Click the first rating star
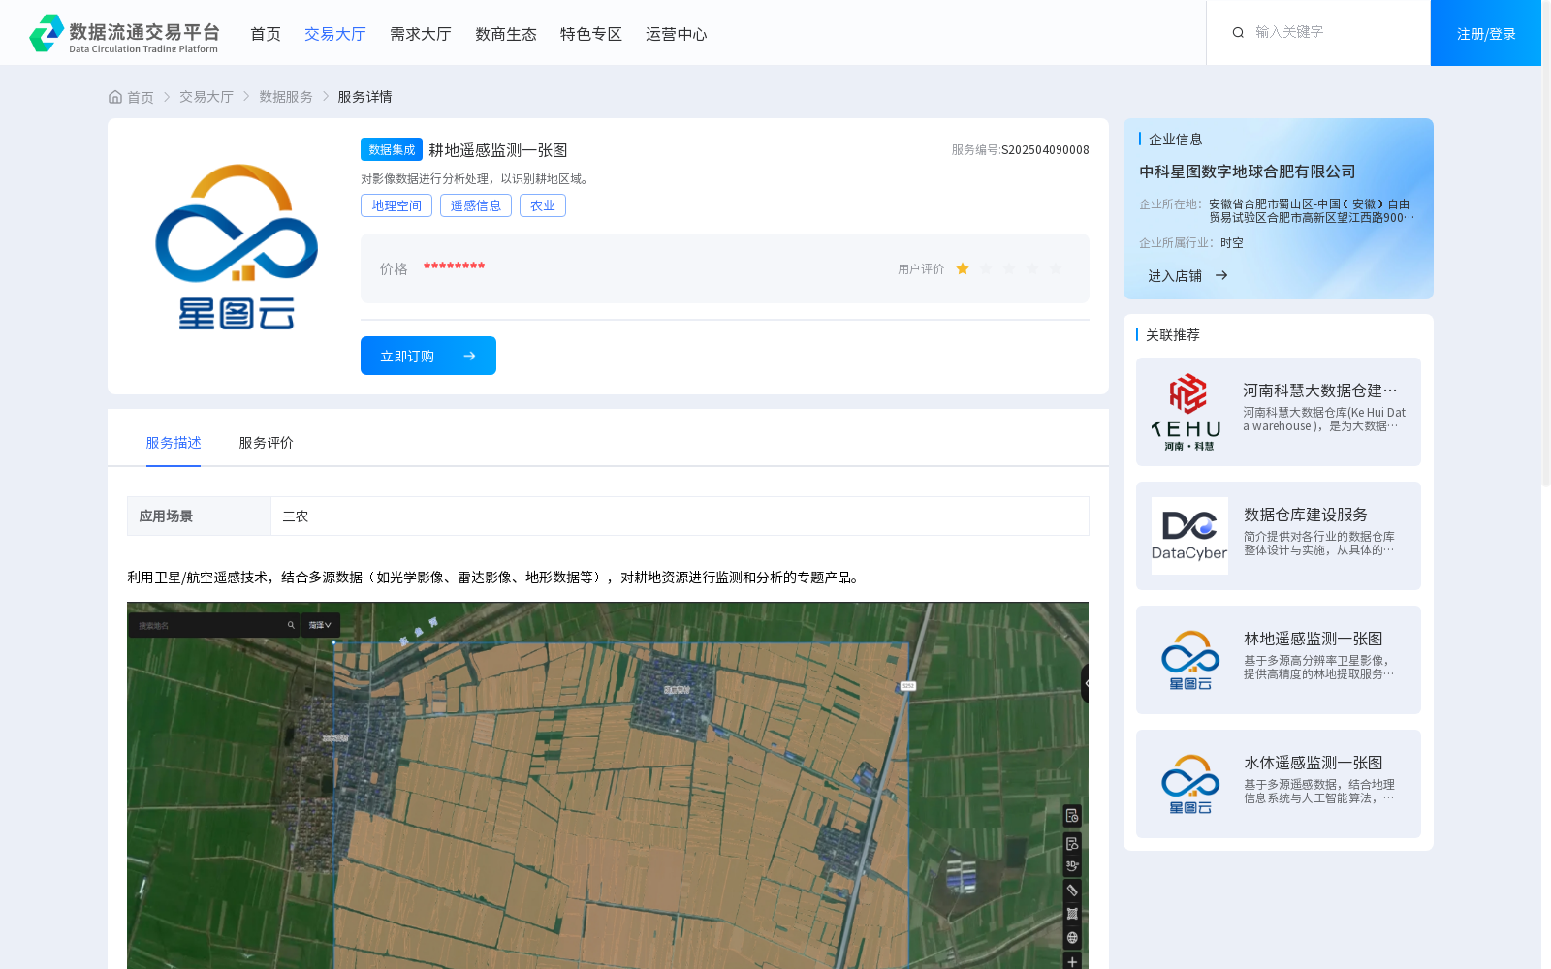The image size is (1551, 969). pyautogui.click(x=963, y=269)
